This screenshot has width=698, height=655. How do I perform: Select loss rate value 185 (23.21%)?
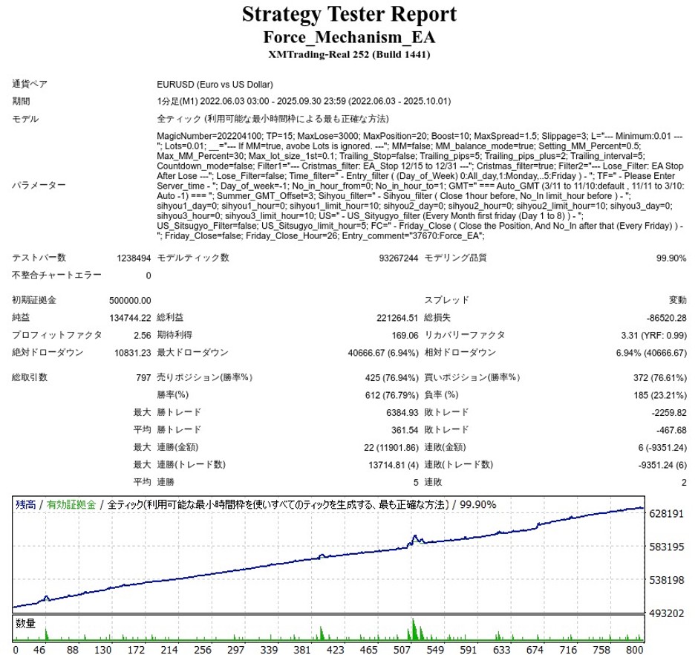click(659, 395)
